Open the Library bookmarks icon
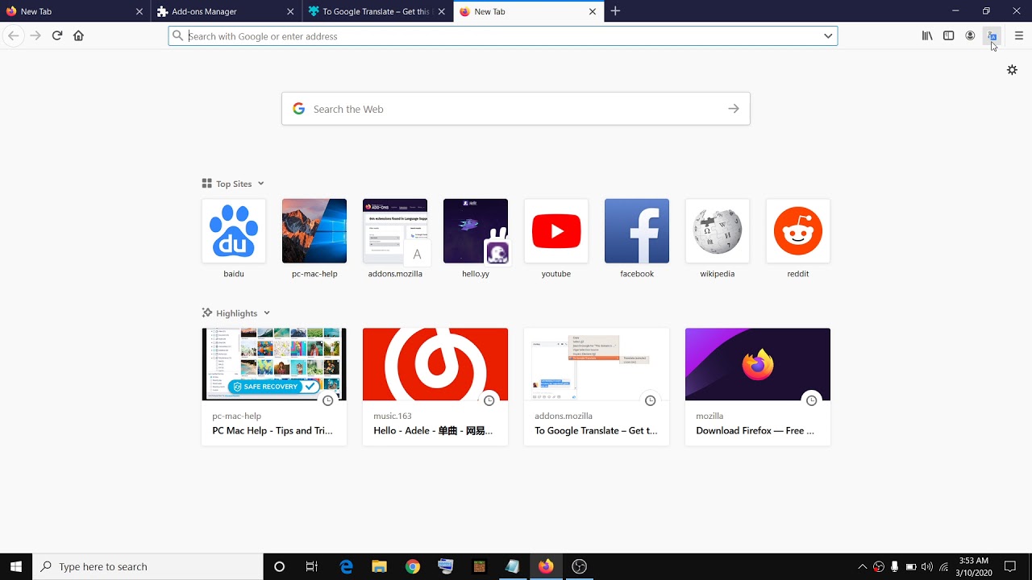Viewport: 1032px width, 580px height. coord(927,35)
